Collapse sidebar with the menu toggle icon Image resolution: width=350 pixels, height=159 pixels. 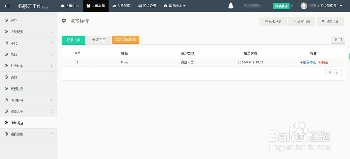click(7, 6)
